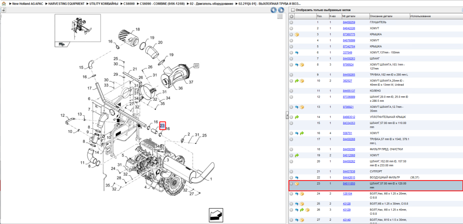The width and height of the screenshot is (463, 224).
Task: Toggle the round marker for row 4
Action: (x=291, y=40)
